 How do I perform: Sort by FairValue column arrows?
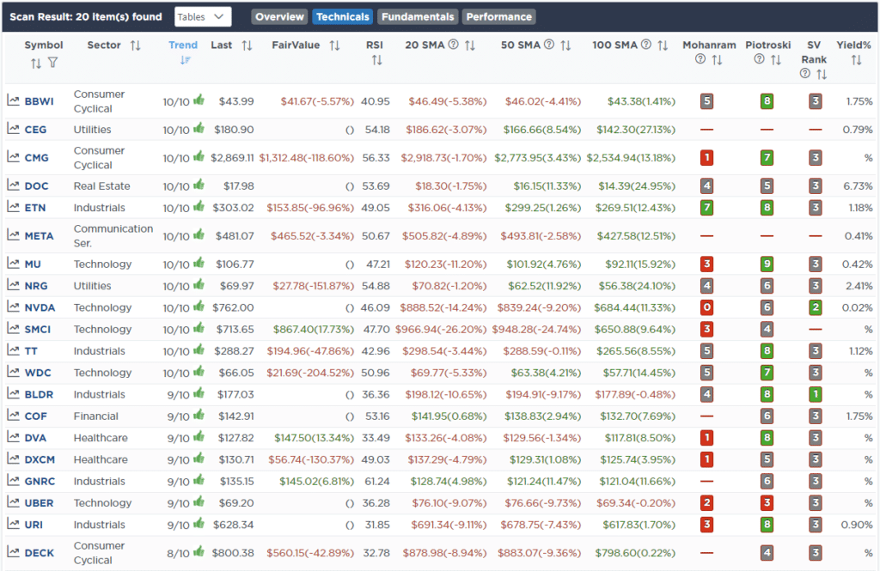click(x=334, y=46)
